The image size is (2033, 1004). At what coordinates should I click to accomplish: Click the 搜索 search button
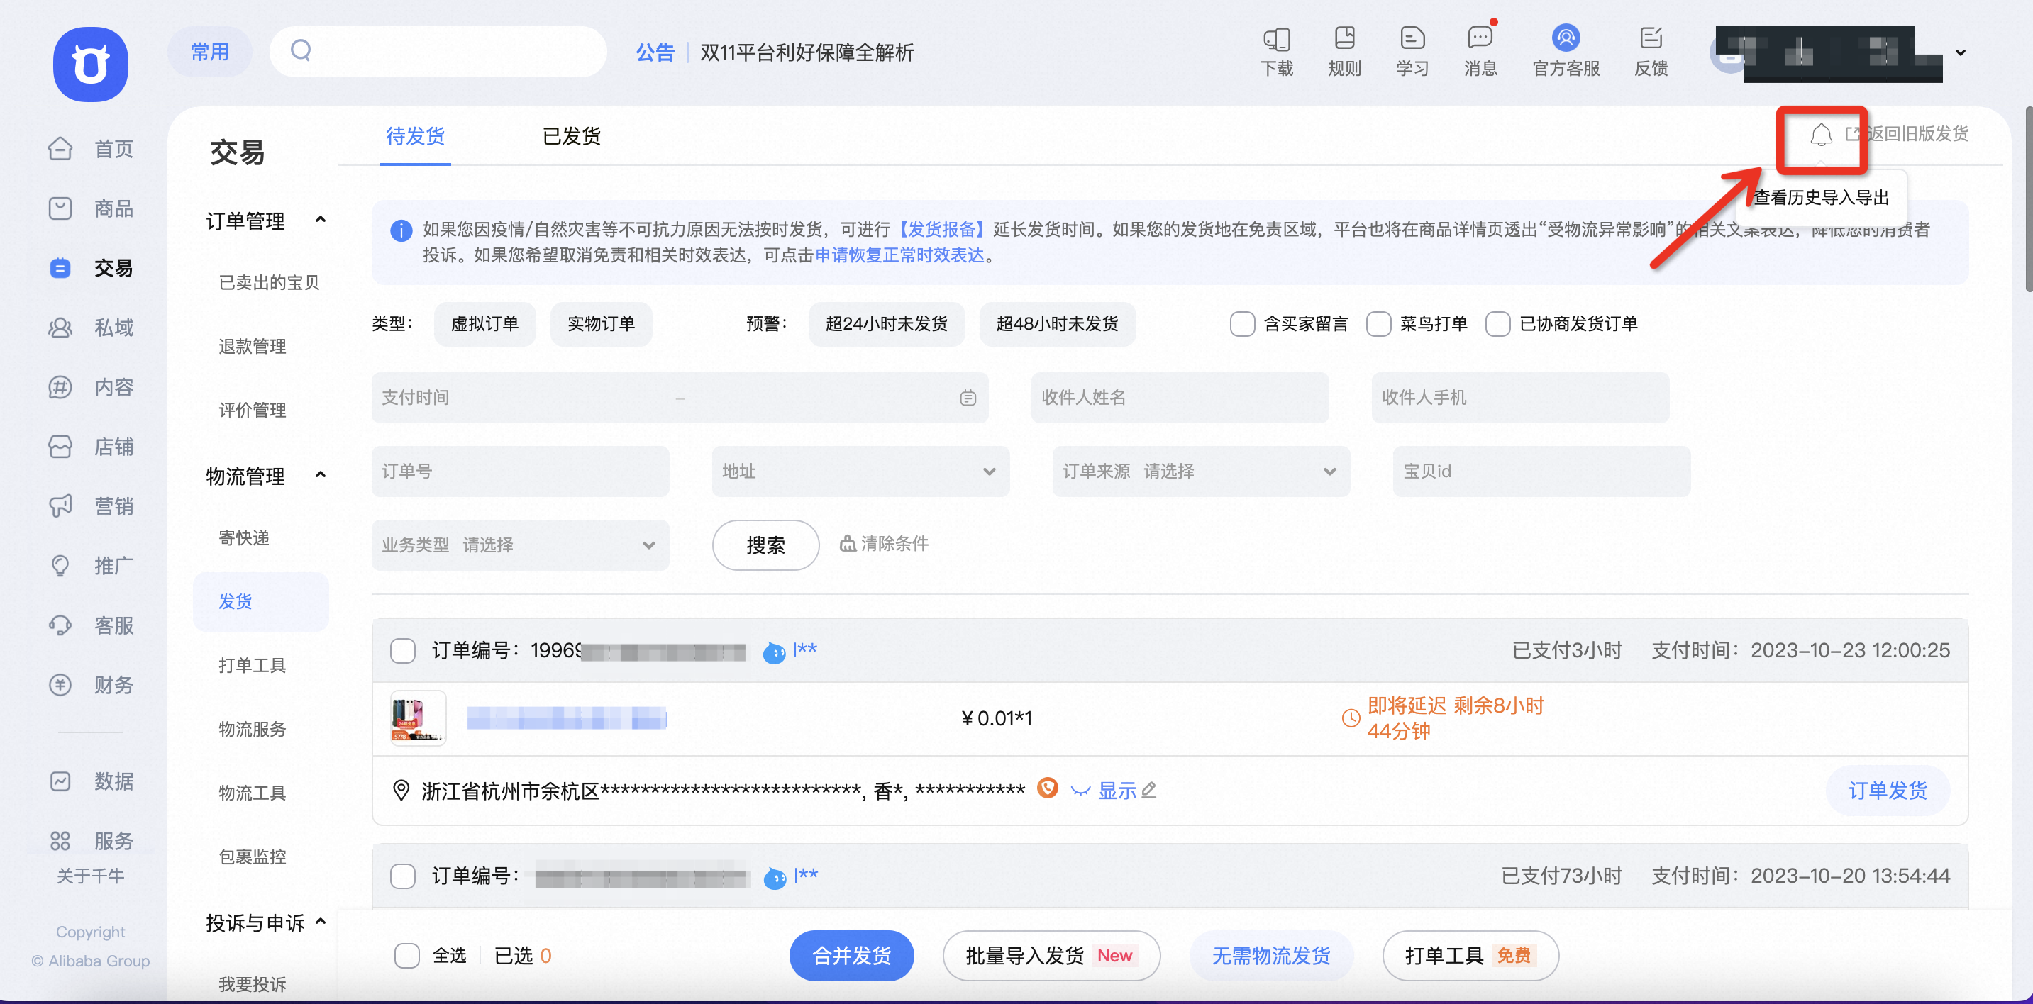[765, 545]
